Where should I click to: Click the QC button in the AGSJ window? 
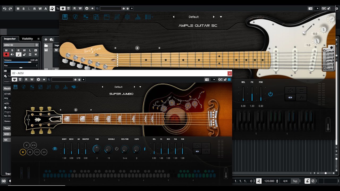[x=220, y=80]
